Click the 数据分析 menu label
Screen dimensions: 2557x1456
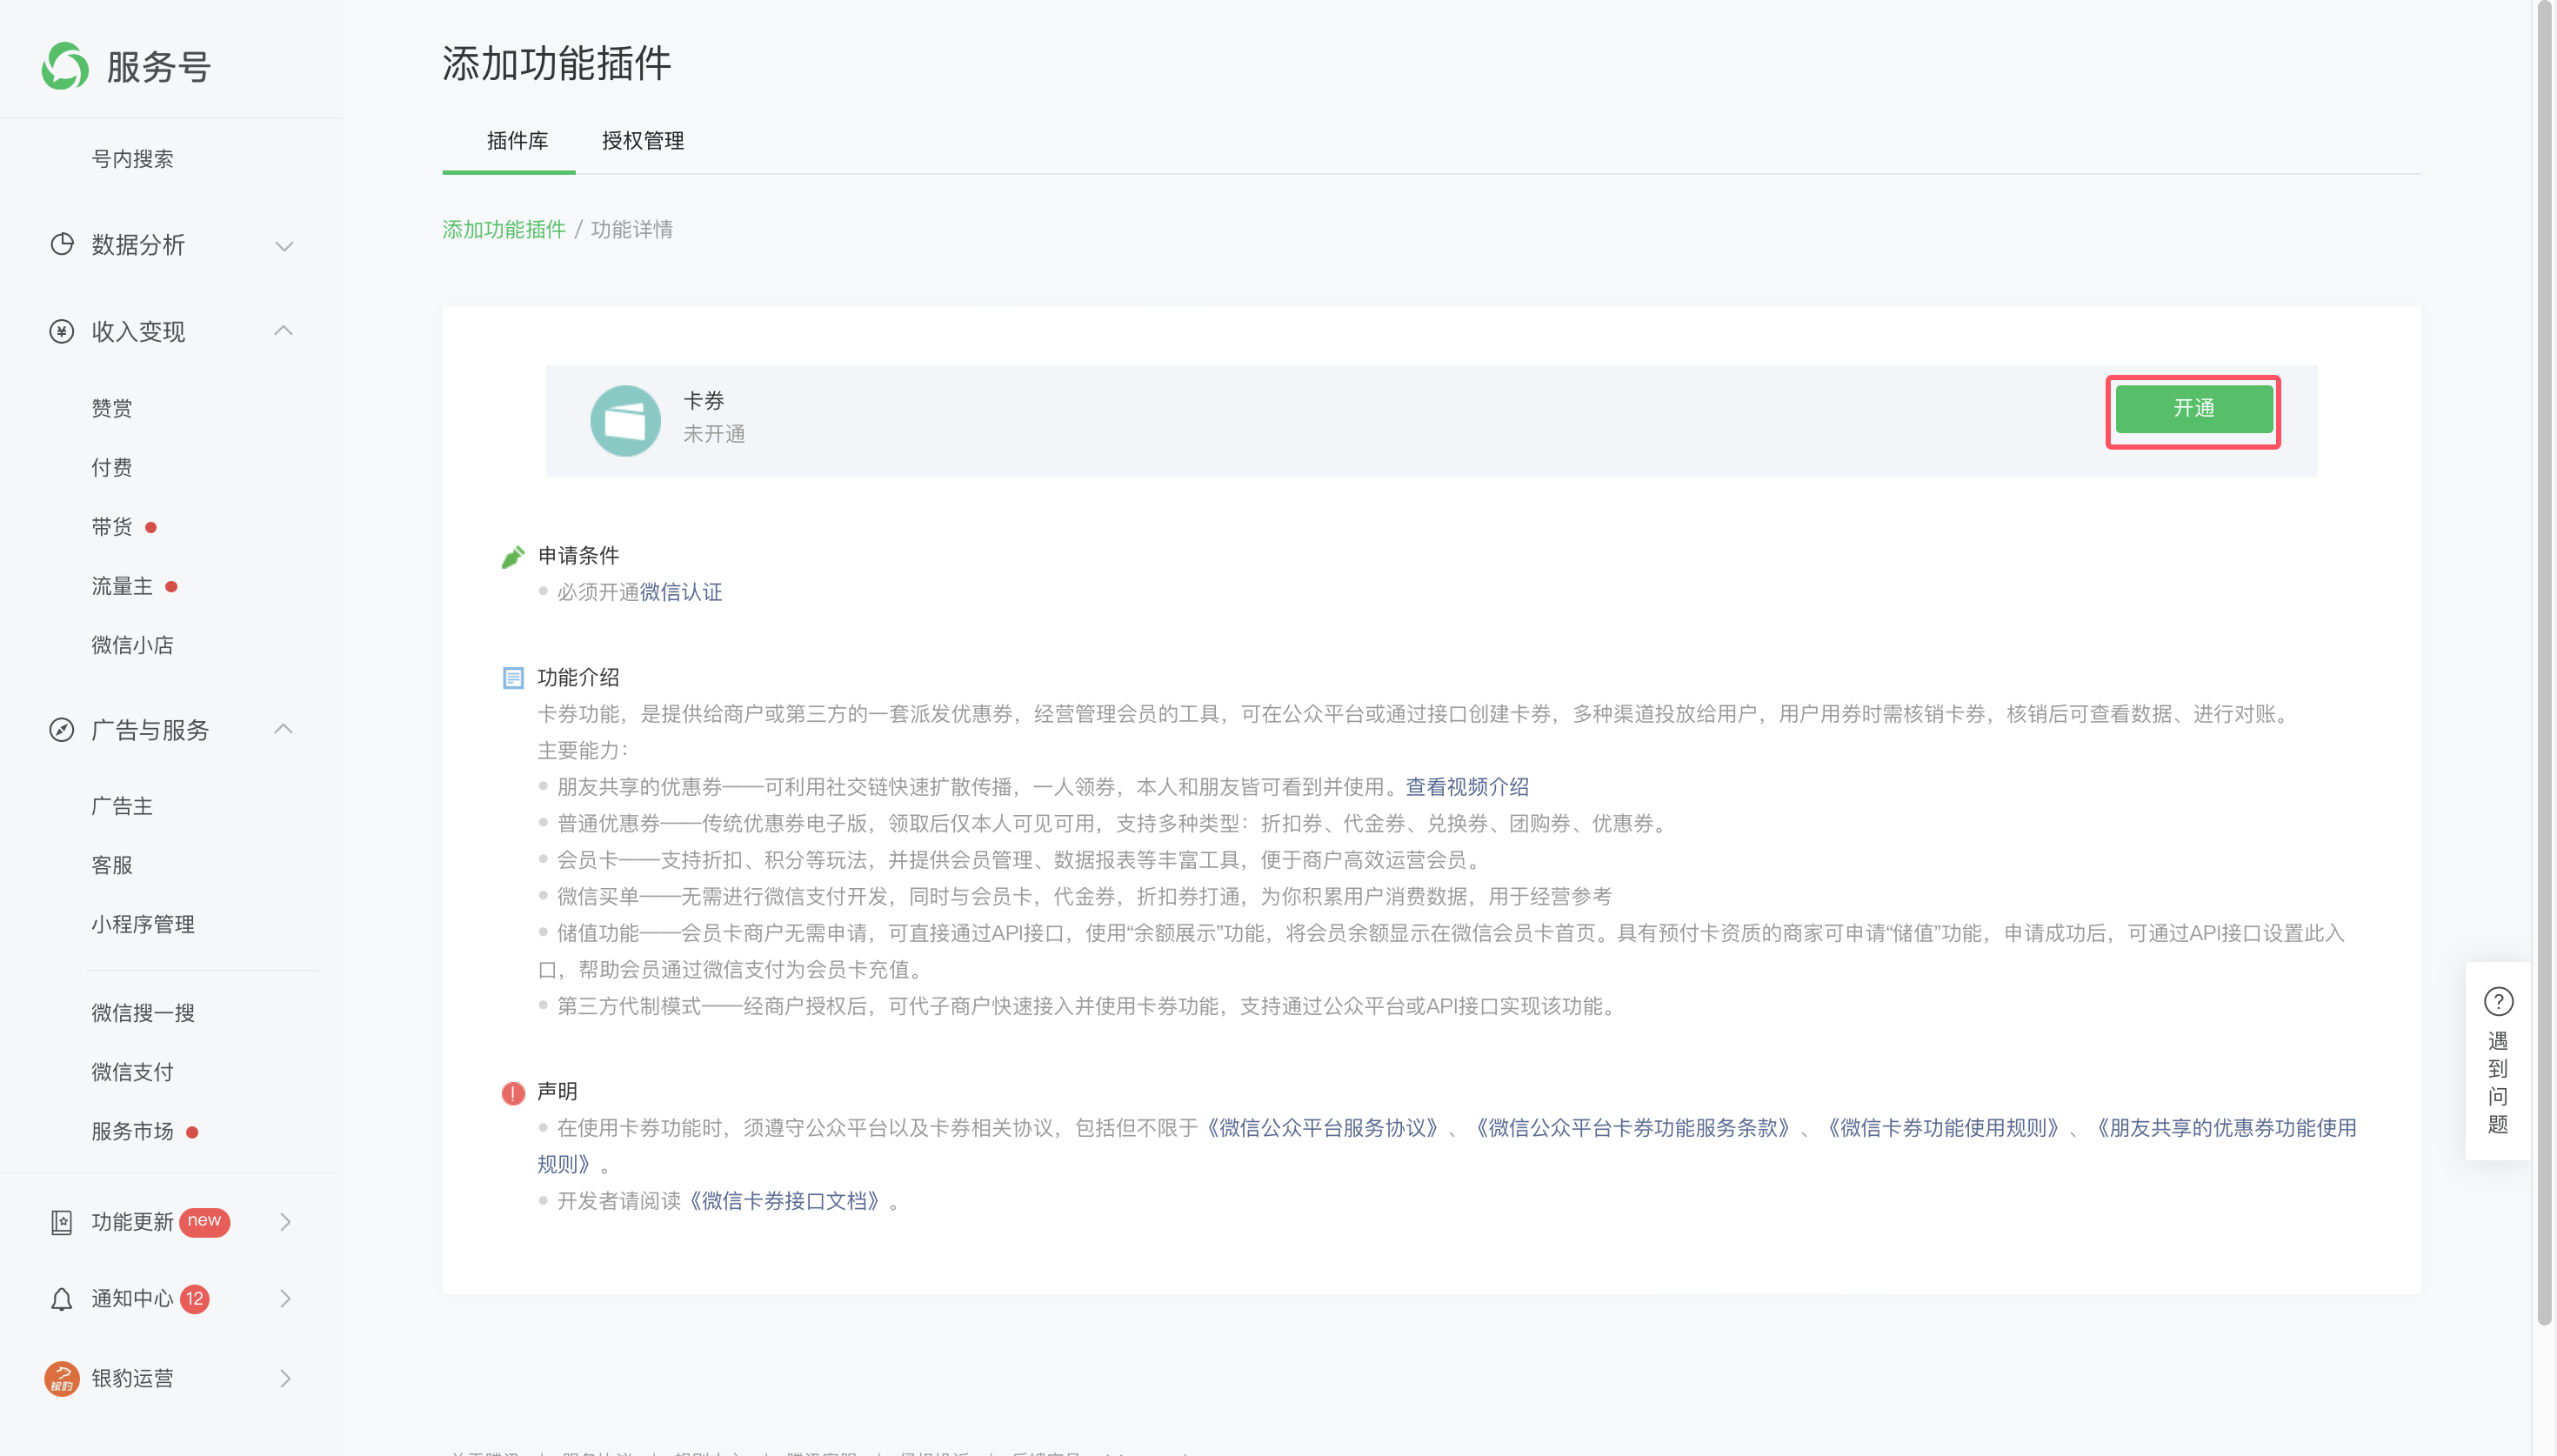coord(138,245)
